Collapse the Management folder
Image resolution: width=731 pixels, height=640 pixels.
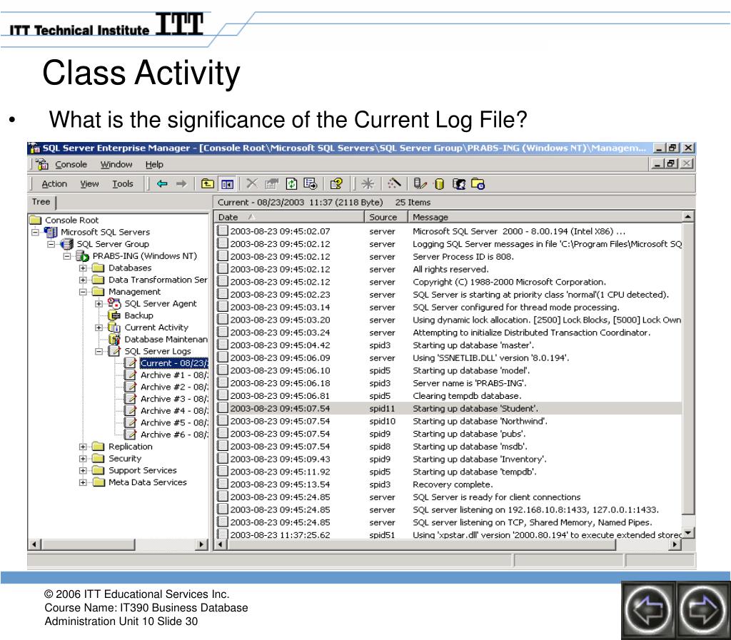(83, 292)
